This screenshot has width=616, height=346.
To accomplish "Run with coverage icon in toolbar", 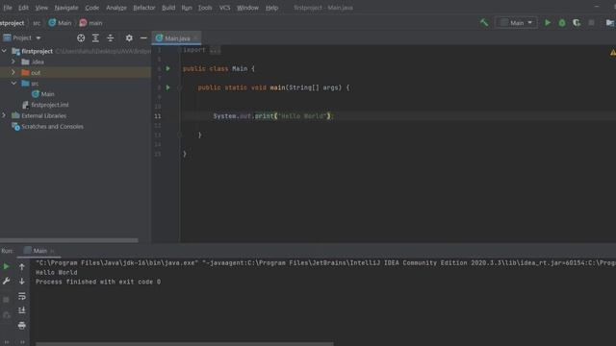I will 577,23.
